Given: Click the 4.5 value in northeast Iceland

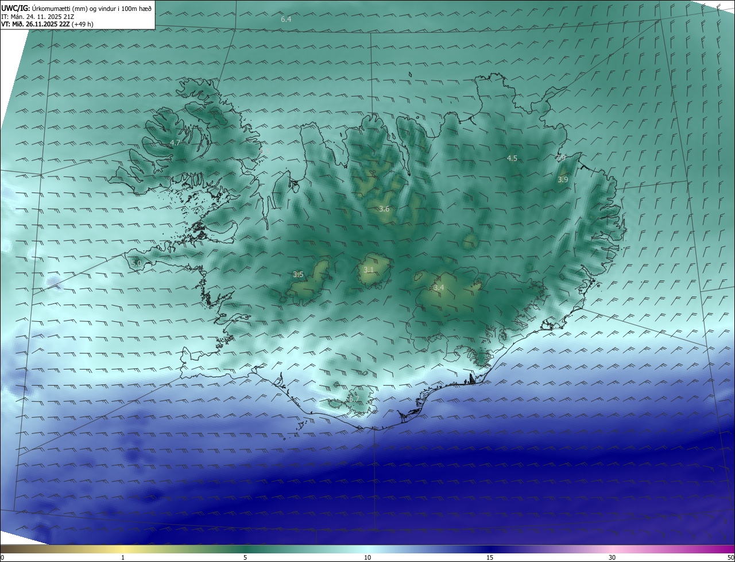Looking at the screenshot, I should pos(512,158).
